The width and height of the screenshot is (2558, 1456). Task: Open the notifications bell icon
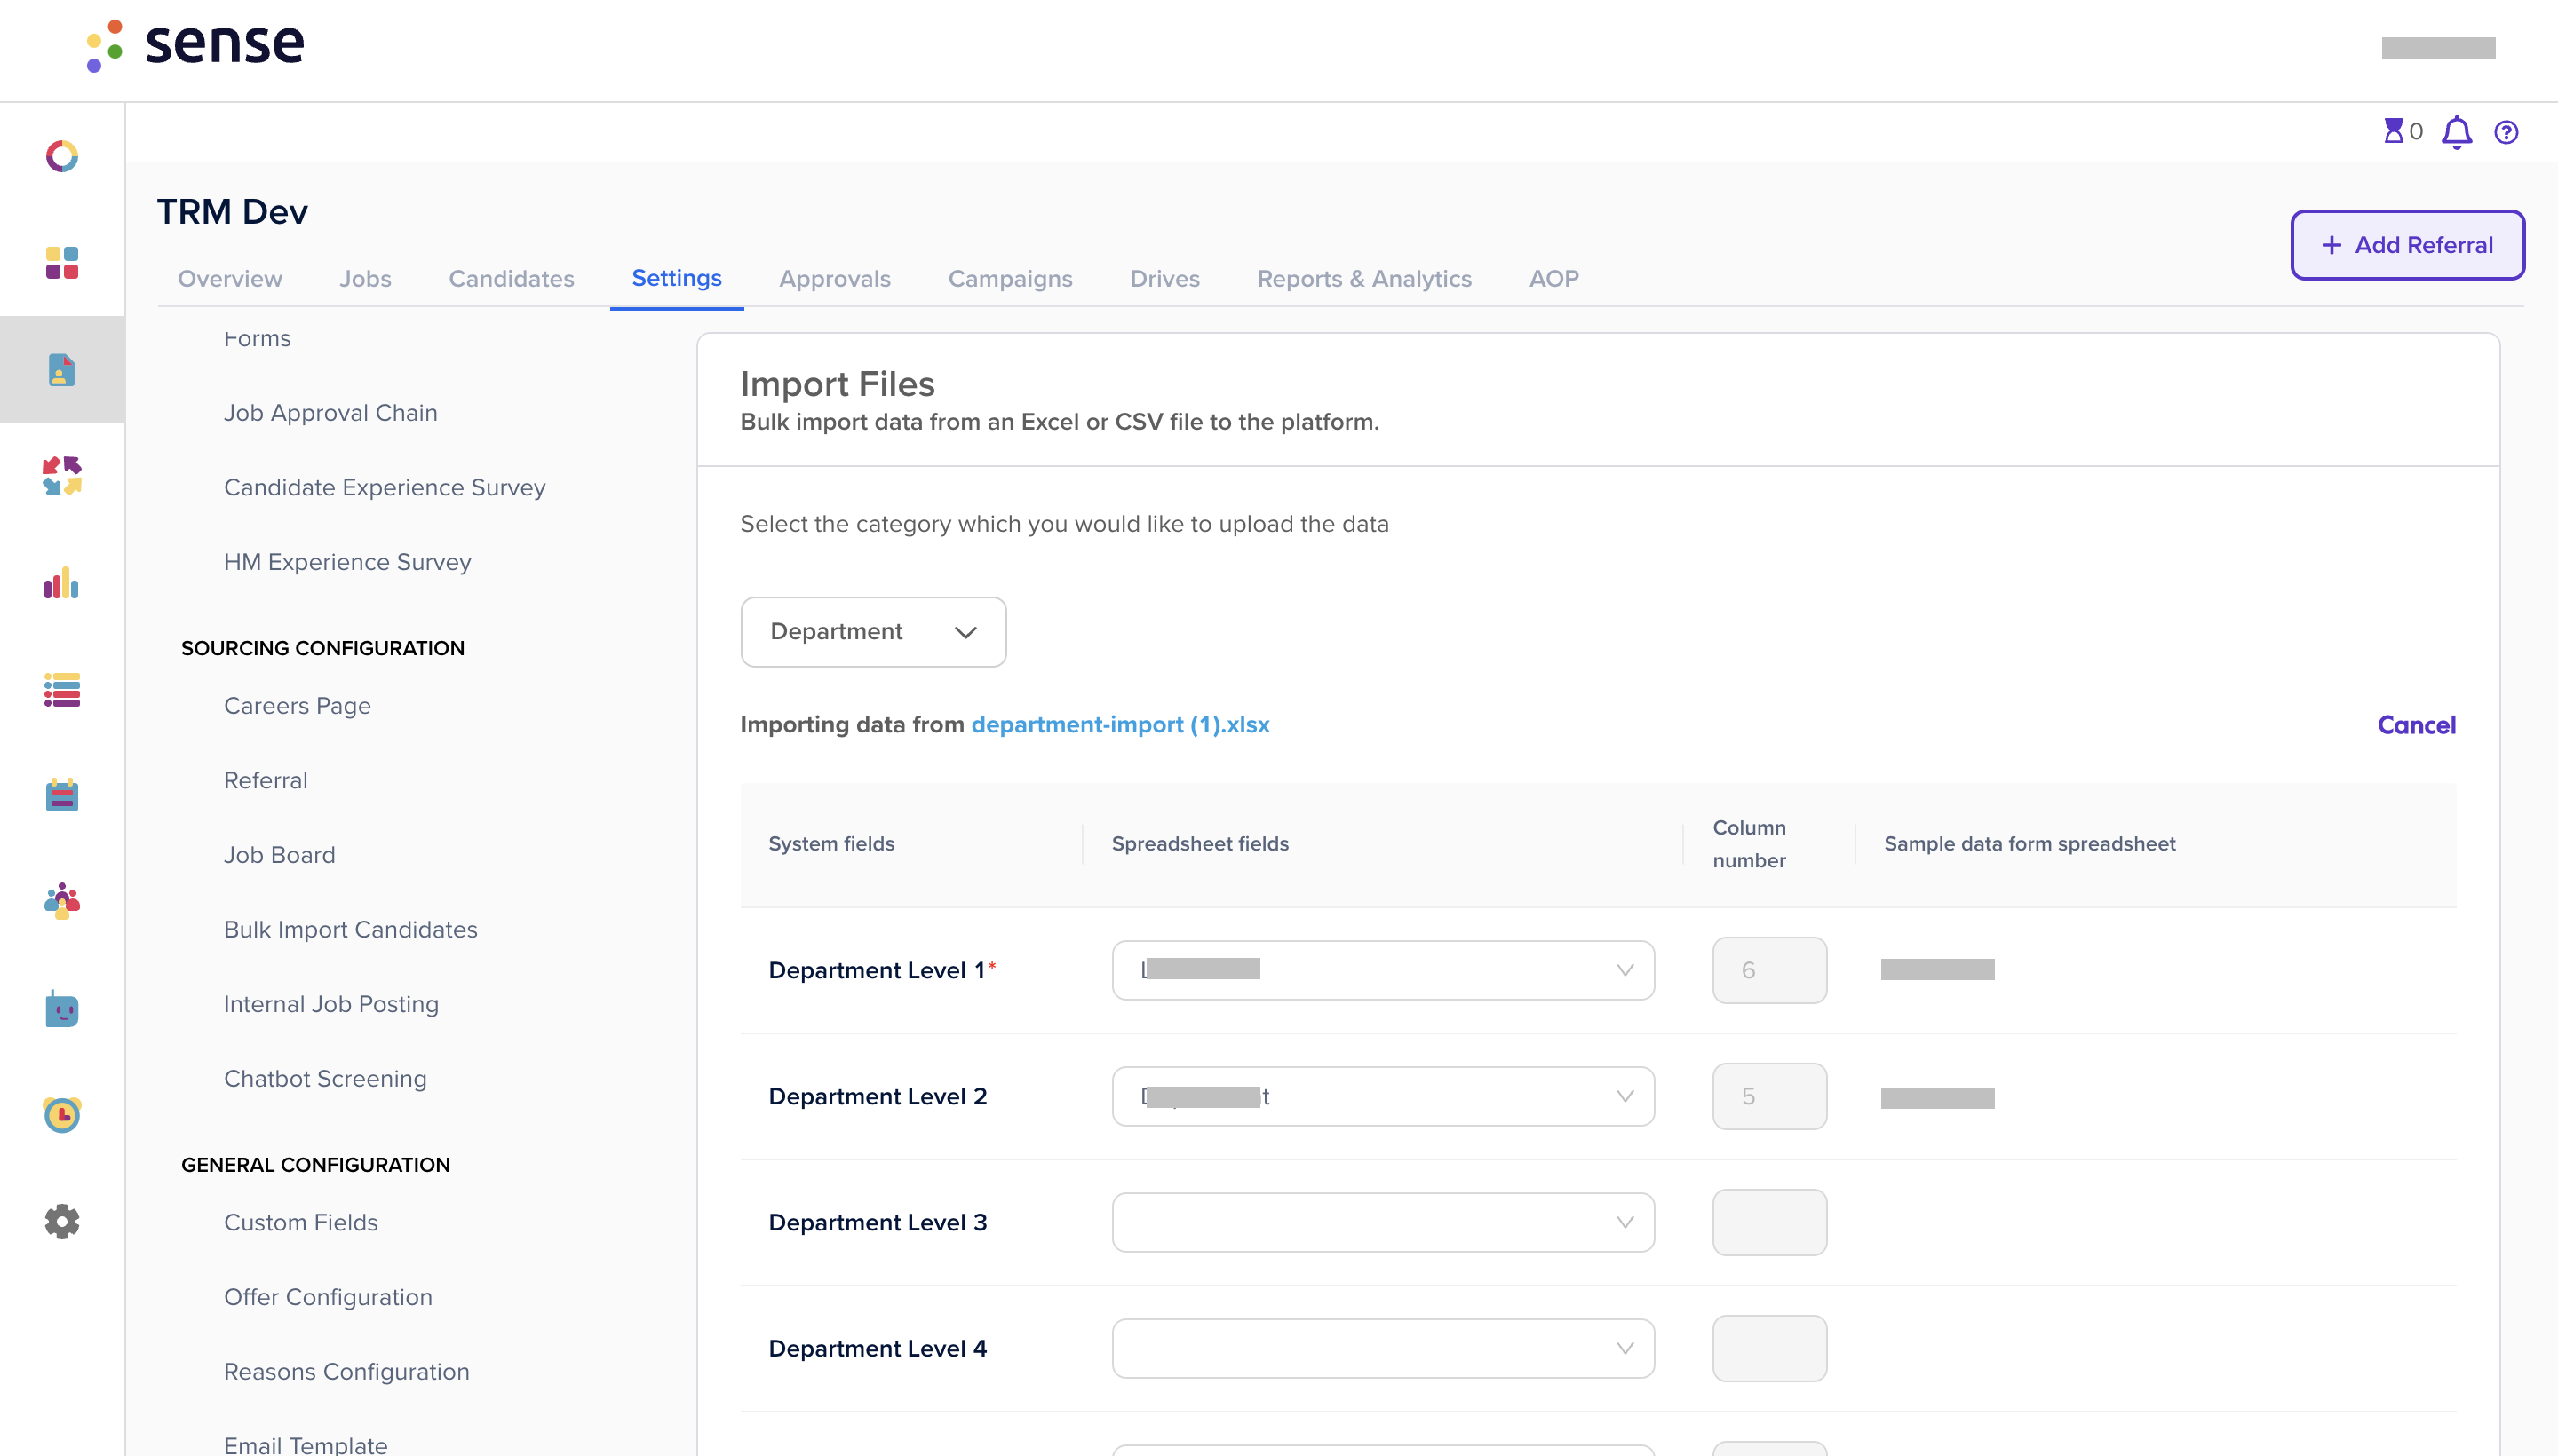tap(2456, 132)
